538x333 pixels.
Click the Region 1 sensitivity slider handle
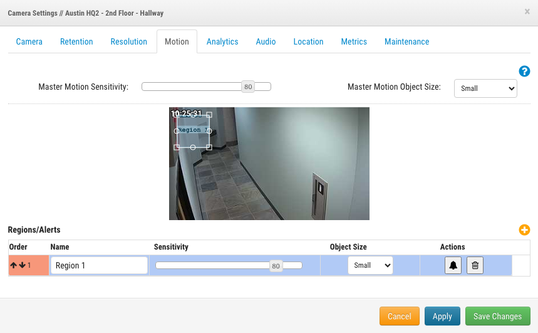[x=276, y=266]
